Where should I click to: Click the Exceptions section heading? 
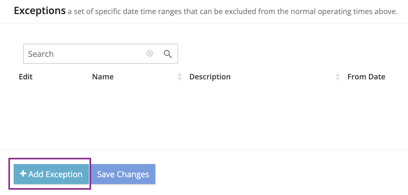coord(40,11)
